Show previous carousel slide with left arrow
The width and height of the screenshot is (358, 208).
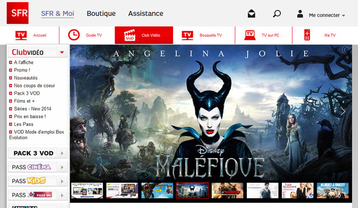click(79, 111)
